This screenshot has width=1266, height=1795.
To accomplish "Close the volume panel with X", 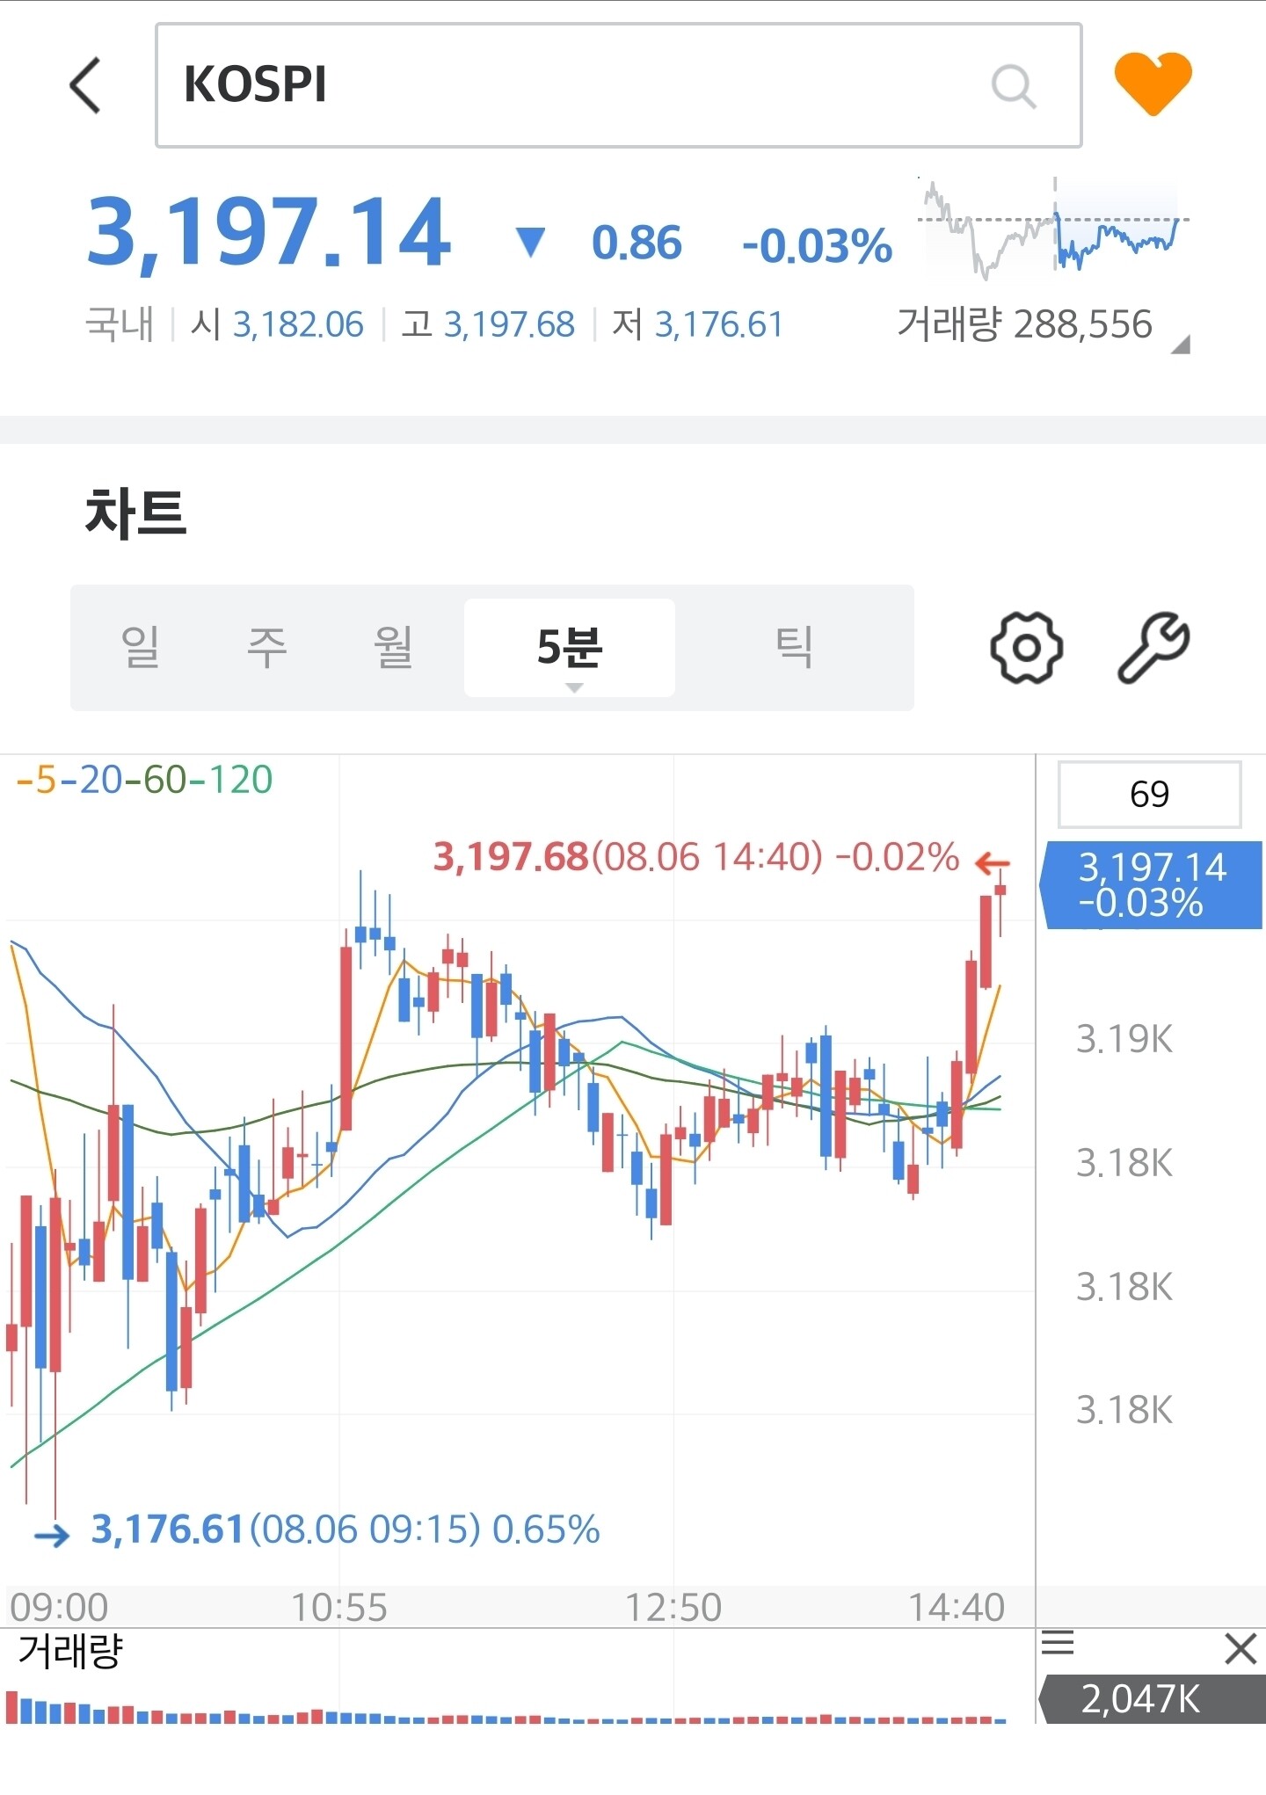I will 1240,1649.
